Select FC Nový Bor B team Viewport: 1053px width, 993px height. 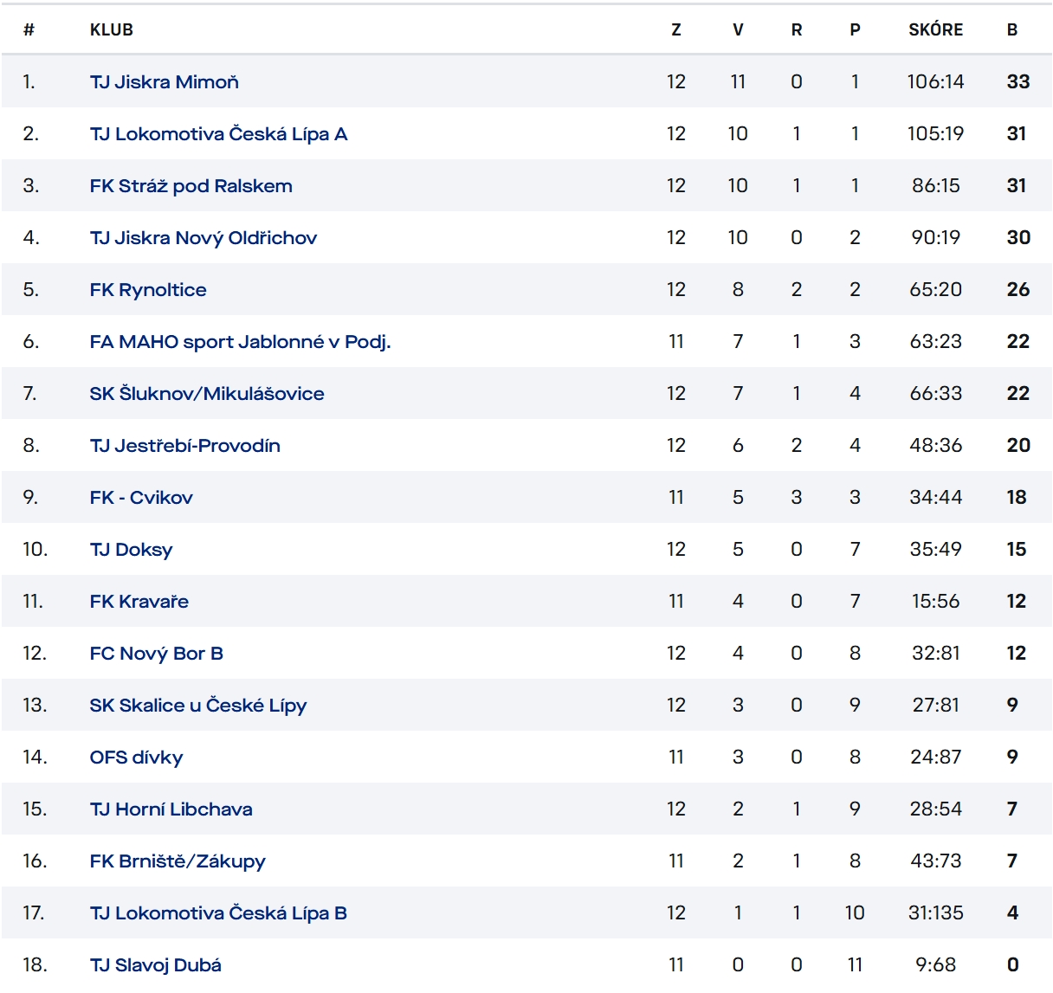(156, 654)
